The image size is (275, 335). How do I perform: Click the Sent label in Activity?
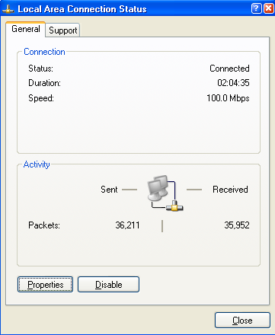click(x=109, y=190)
